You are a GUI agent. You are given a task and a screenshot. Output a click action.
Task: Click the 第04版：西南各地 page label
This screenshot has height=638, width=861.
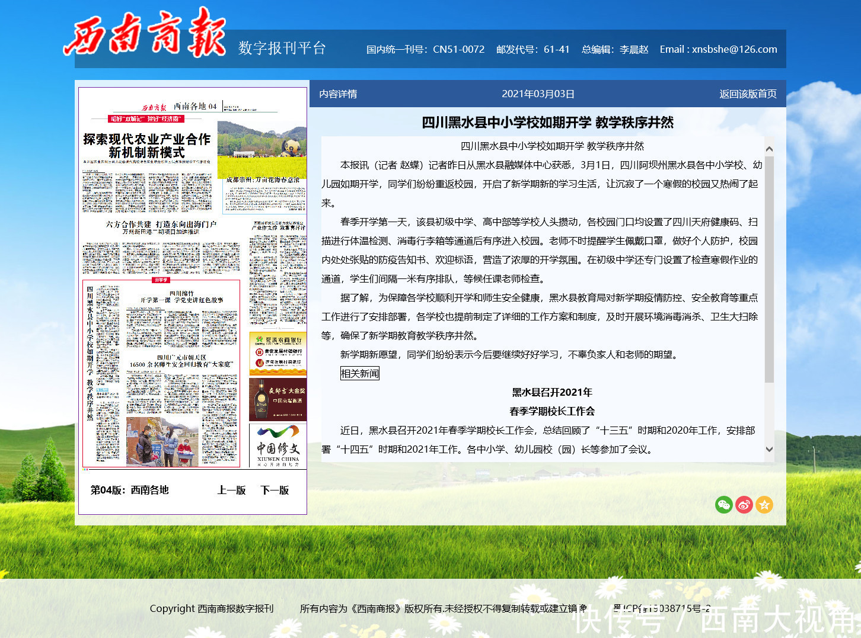click(130, 490)
